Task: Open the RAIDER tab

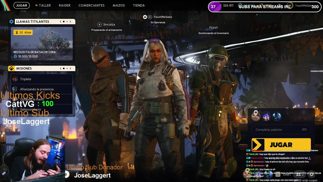Action: 65,5
